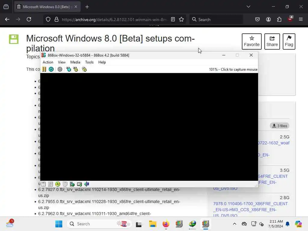Open the weather widget on the taskbar
The height and width of the screenshot is (231, 308).
(x=9, y=223)
